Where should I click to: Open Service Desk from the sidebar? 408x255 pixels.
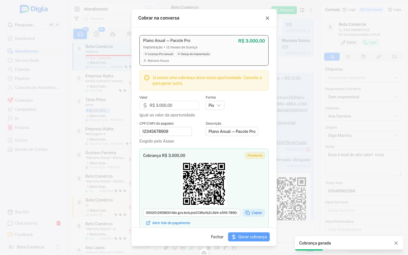pyautogui.click(x=34, y=60)
